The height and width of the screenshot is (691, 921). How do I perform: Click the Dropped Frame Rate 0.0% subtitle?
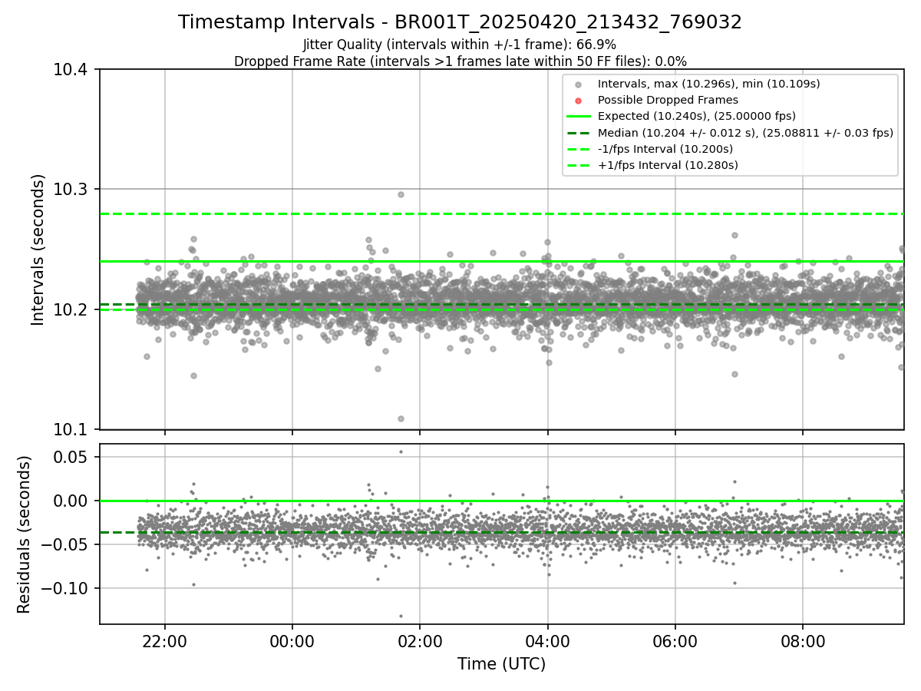(460, 61)
